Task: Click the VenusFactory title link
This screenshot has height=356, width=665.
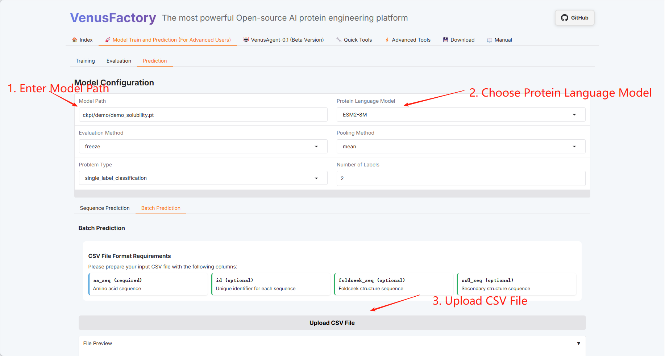Action: pyautogui.click(x=113, y=18)
